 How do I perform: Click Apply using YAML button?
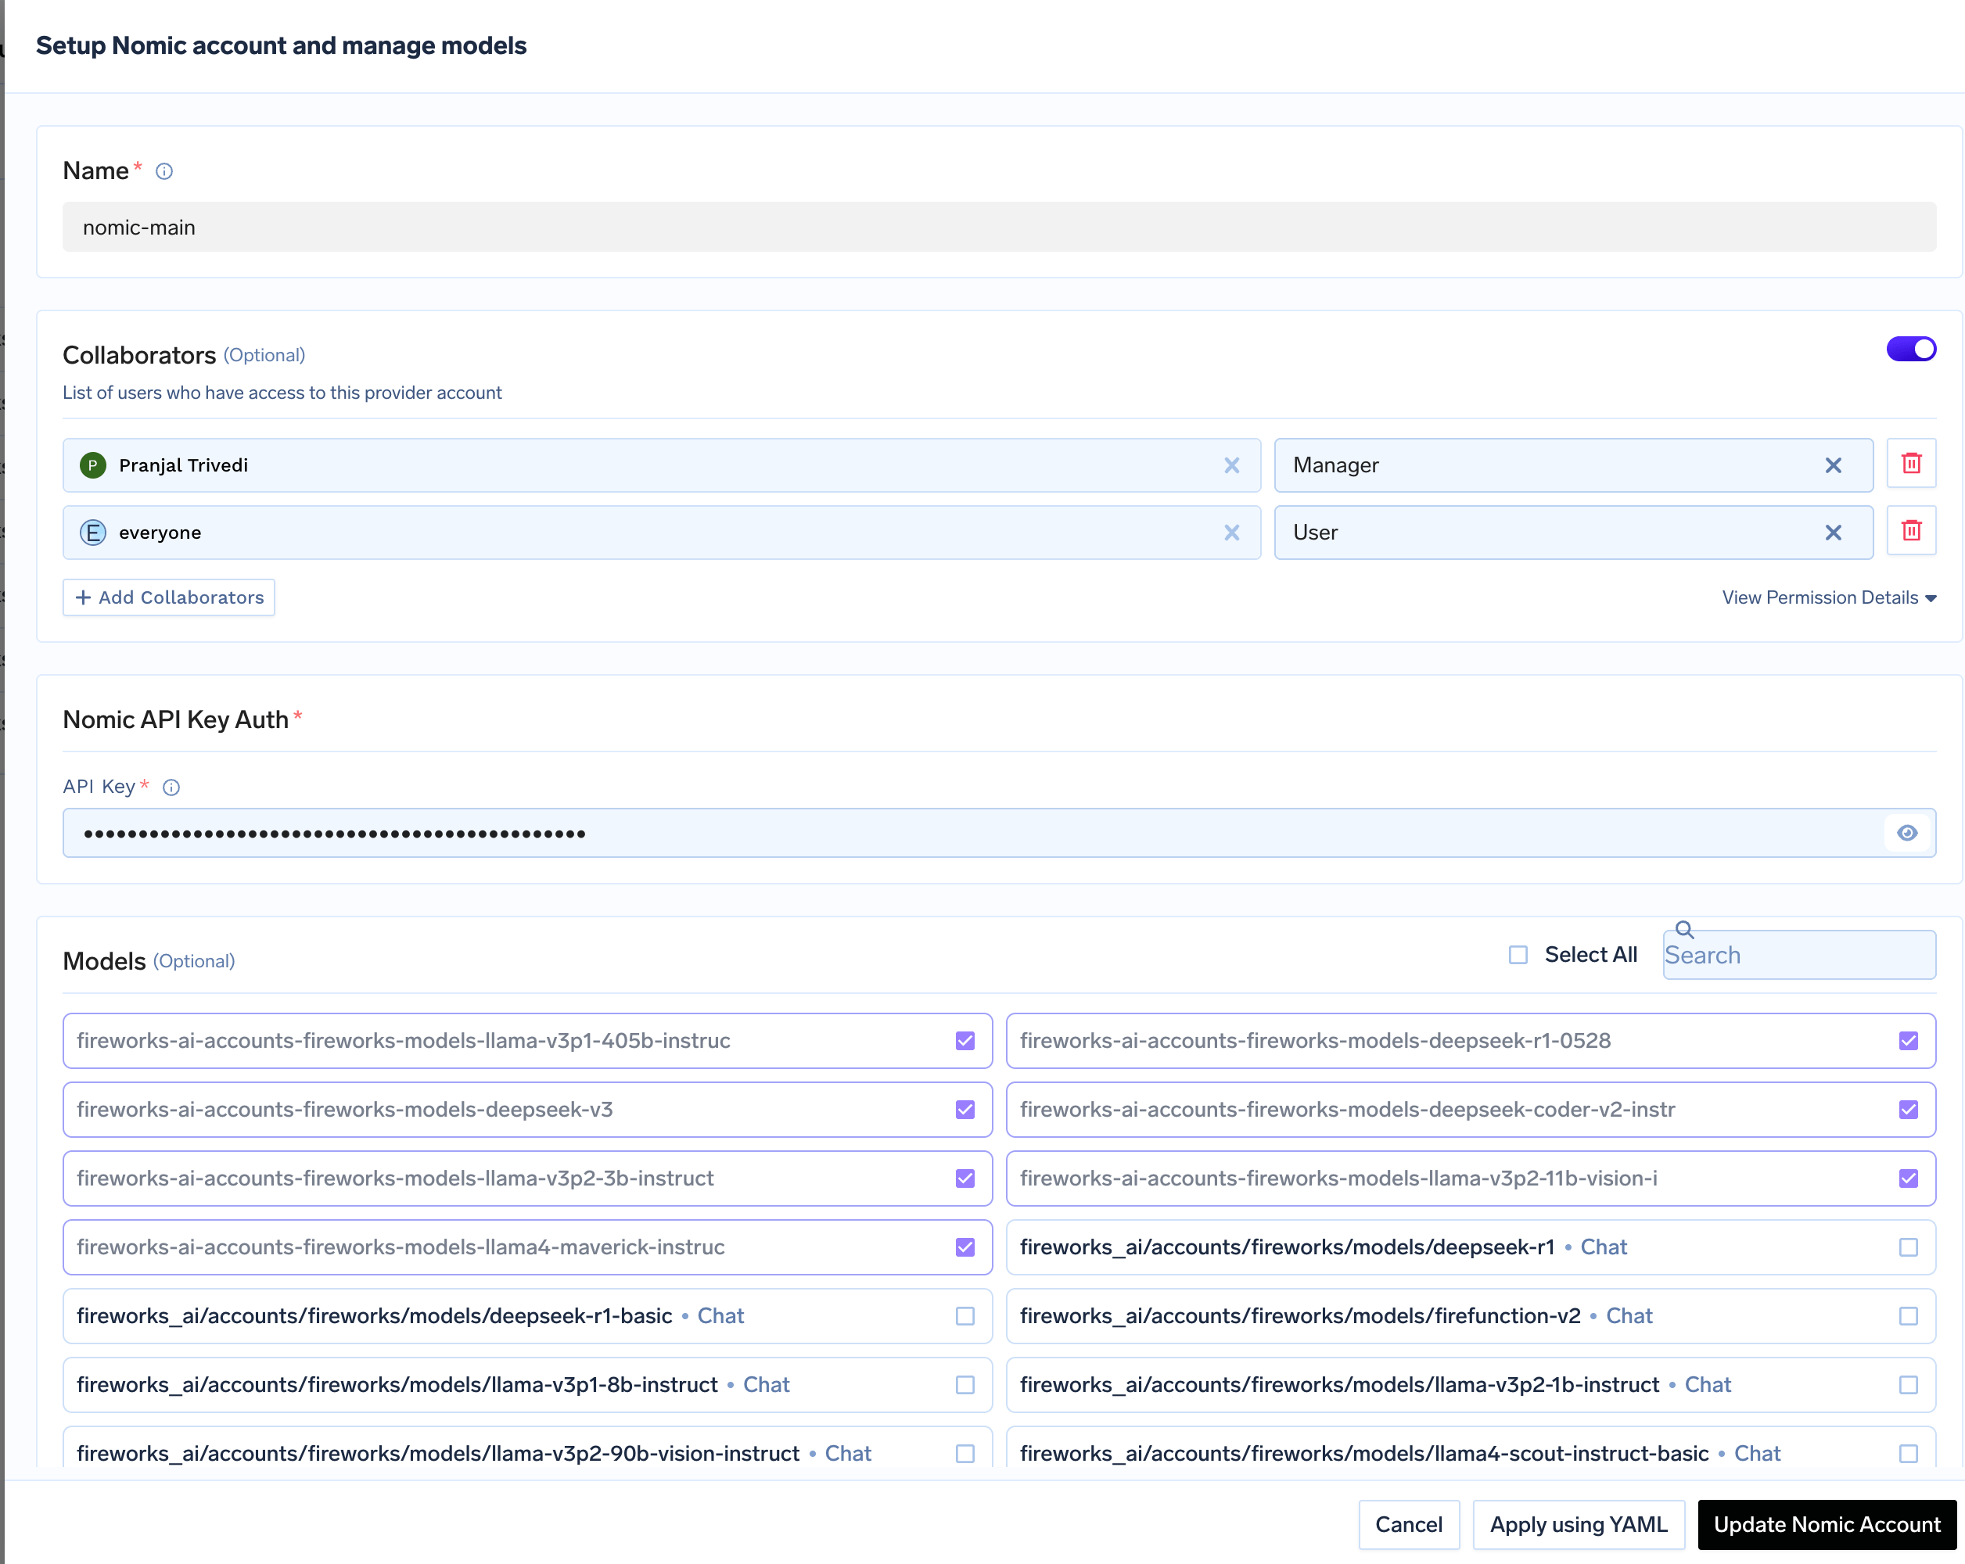(1578, 1524)
